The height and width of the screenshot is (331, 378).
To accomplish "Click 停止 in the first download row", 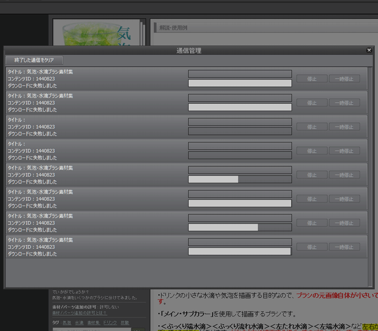I will (311, 78).
